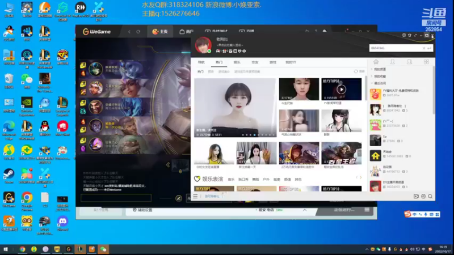
Task: Open the YY sidebar apps grid icon
Action: [x=426, y=62]
